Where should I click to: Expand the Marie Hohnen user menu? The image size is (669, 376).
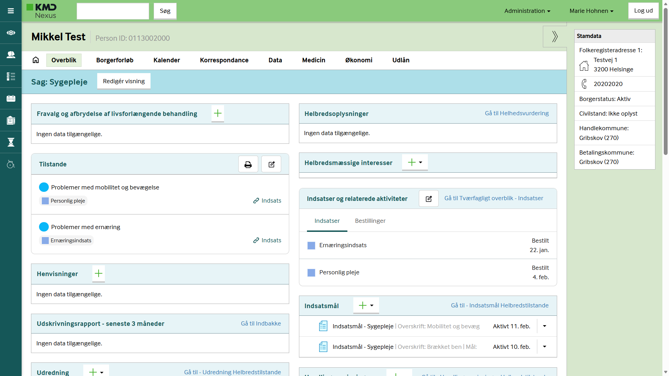591,11
